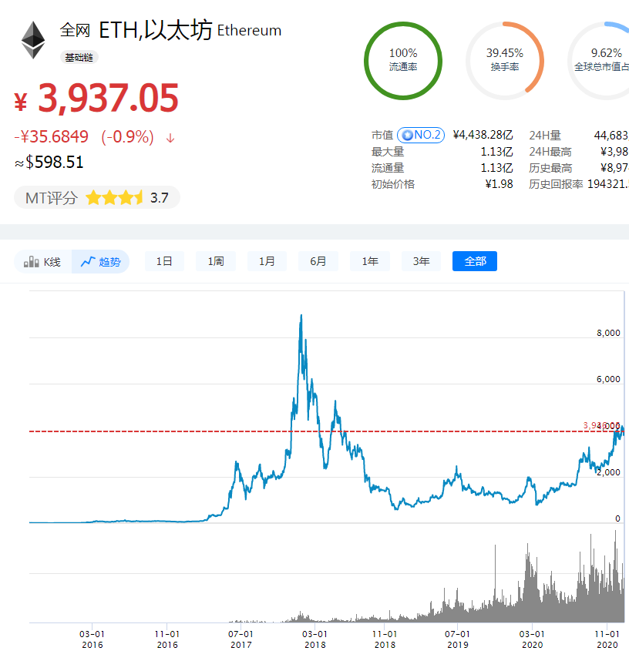Click the -¥35.6849 price change value
The width and height of the screenshot is (629, 661).
[52, 137]
